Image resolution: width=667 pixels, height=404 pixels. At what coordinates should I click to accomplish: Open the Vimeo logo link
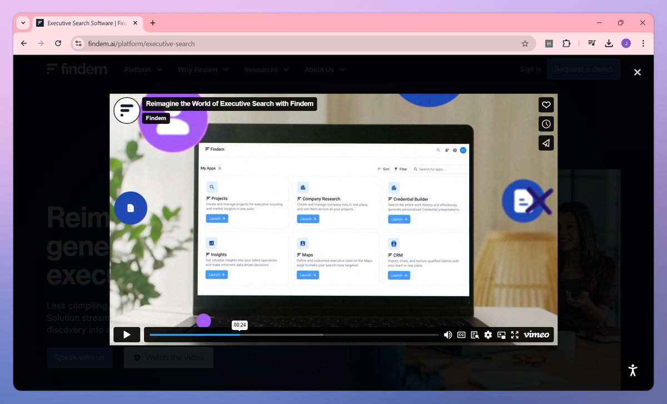click(x=536, y=335)
